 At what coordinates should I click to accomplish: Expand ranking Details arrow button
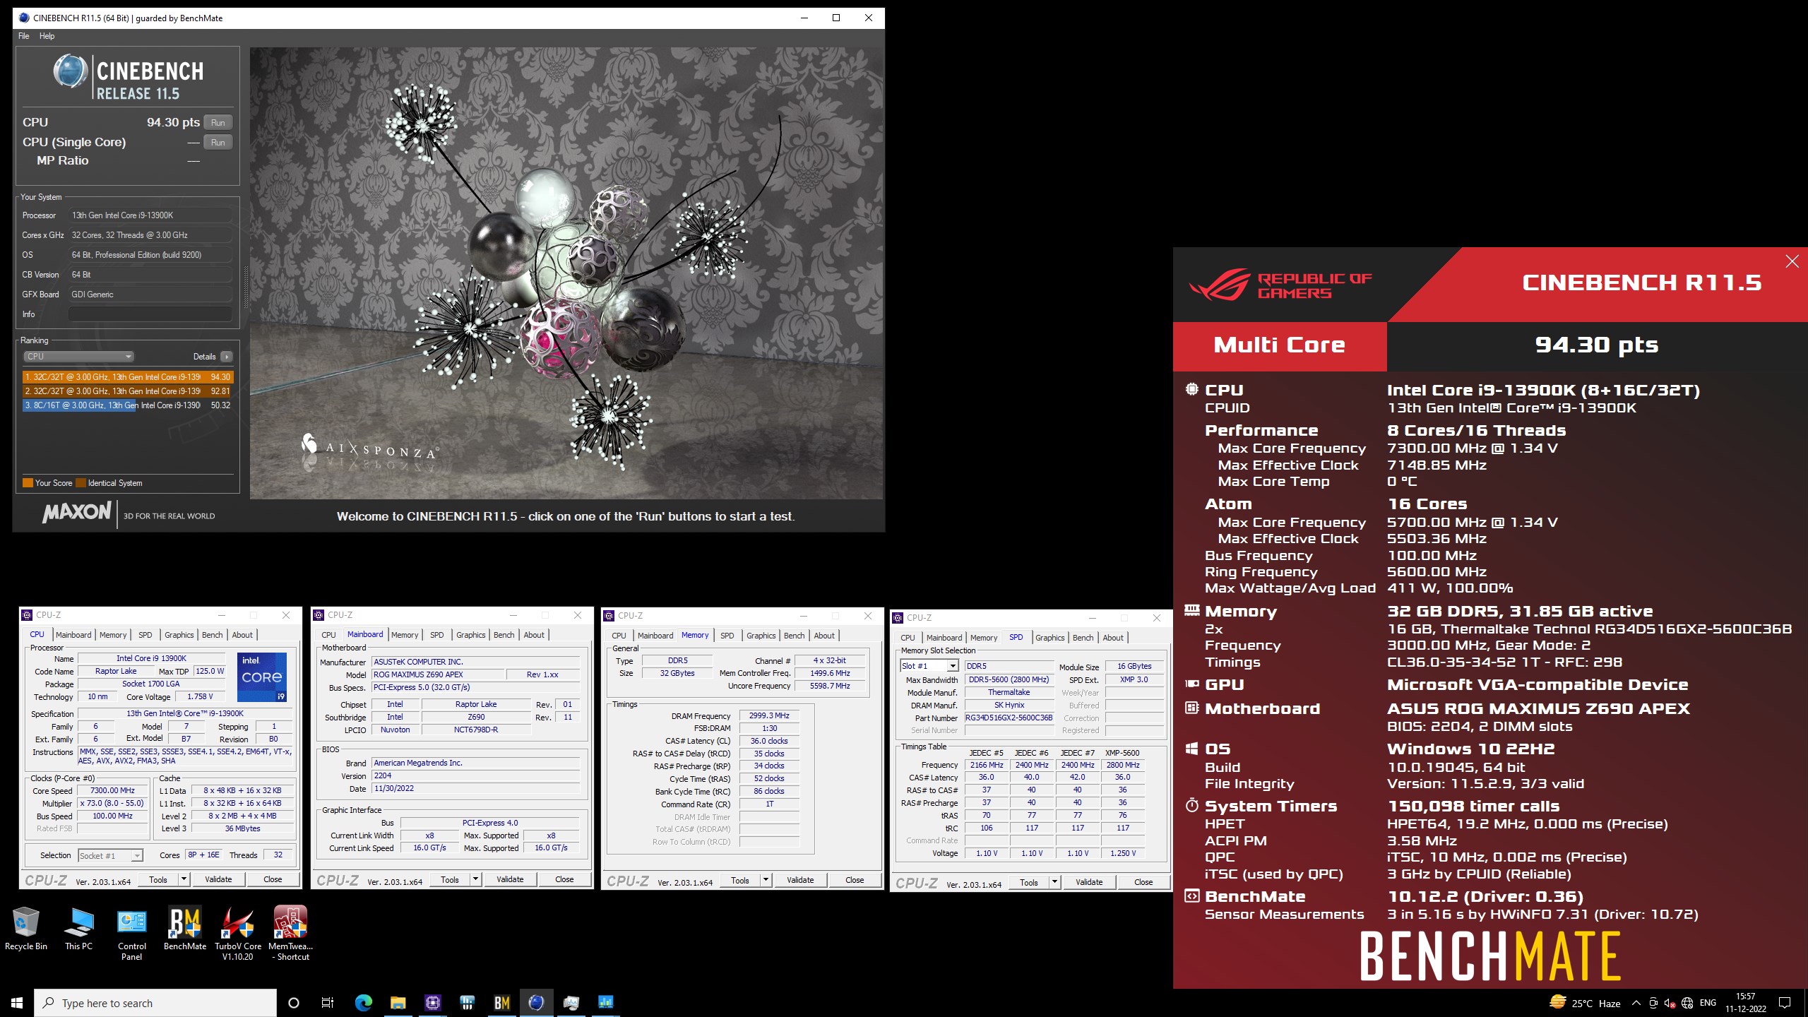pos(227,357)
